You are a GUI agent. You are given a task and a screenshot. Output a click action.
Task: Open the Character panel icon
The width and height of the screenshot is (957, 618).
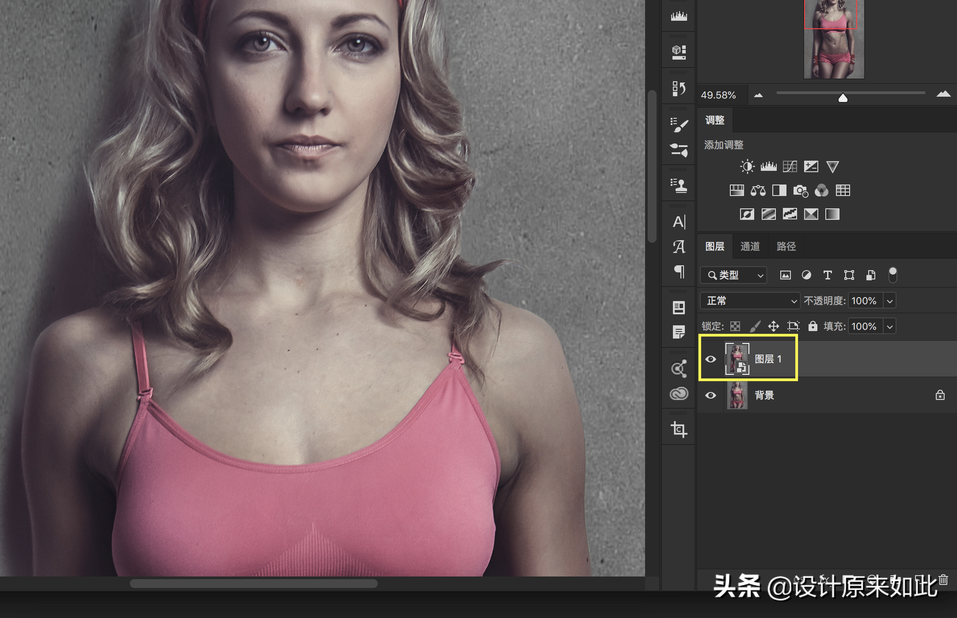click(x=679, y=222)
